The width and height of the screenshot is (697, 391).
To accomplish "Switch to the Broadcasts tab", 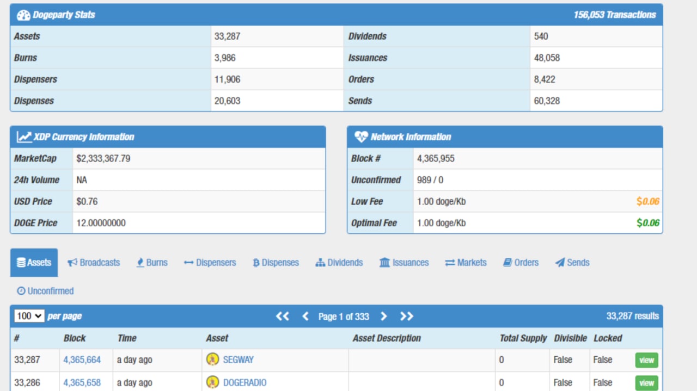I will (x=94, y=263).
